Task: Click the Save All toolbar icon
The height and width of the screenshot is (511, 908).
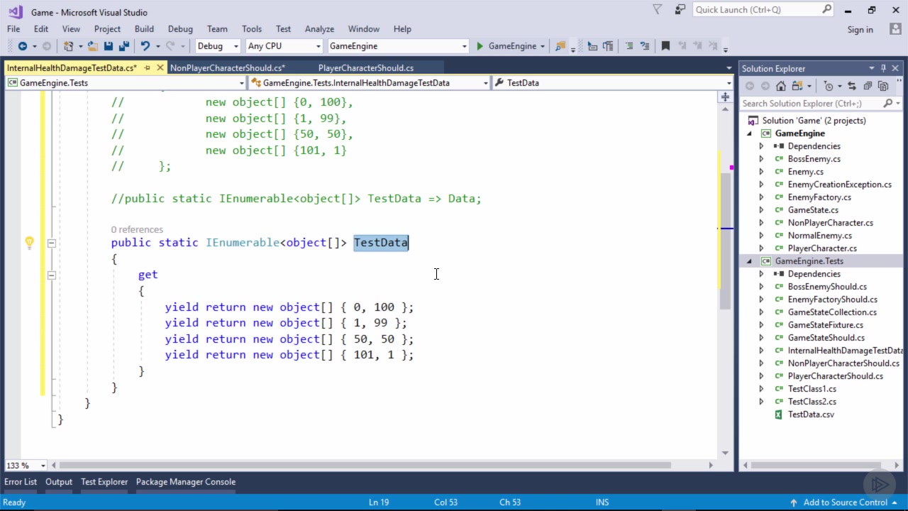Action: click(123, 46)
